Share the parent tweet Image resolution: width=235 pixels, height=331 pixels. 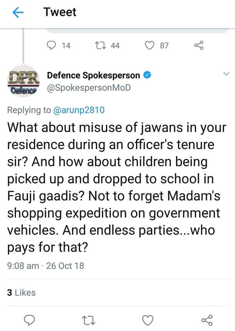[x=198, y=45]
